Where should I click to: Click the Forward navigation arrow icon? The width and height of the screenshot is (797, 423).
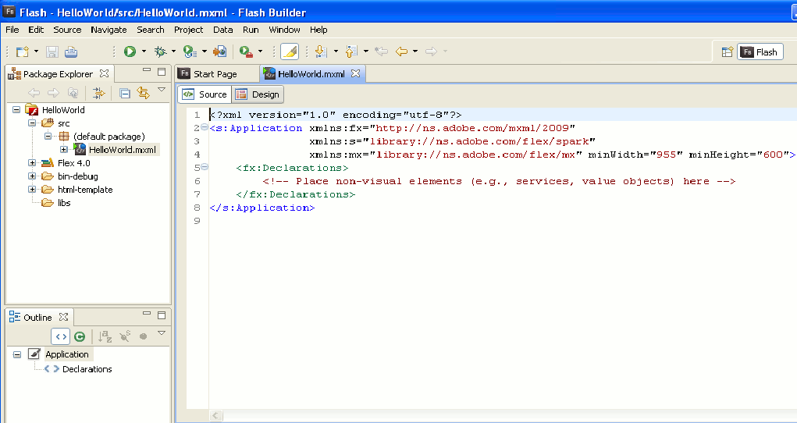coord(431,52)
